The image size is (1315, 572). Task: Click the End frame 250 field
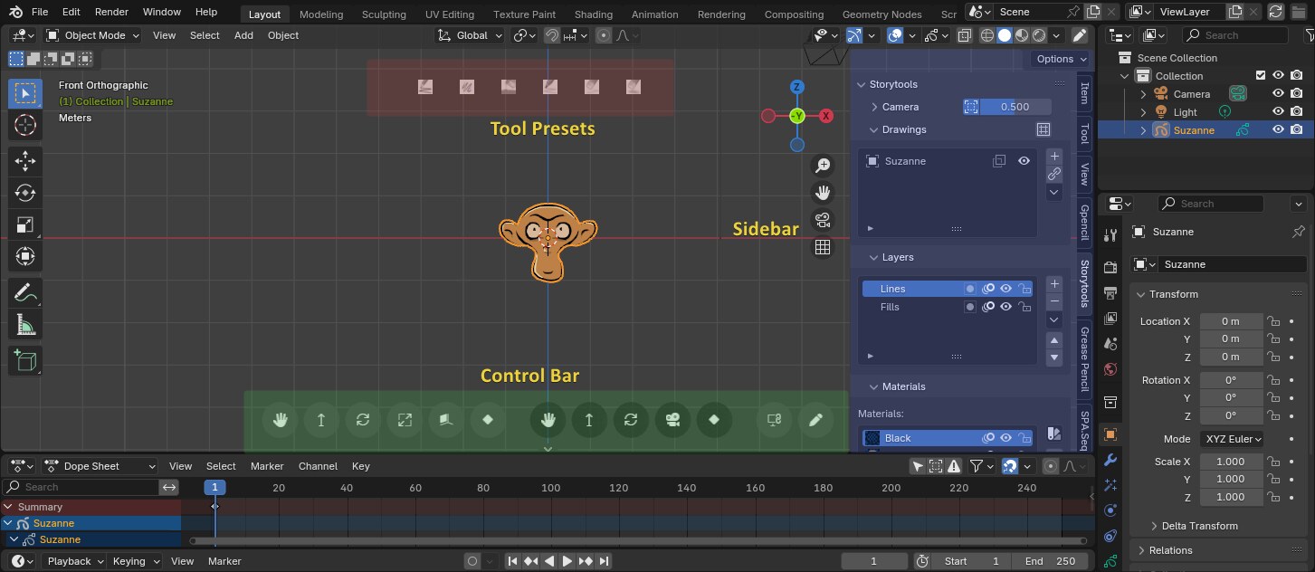click(x=1051, y=561)
